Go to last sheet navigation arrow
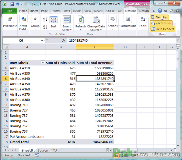The image size is (182, 160). coord(16,150)
